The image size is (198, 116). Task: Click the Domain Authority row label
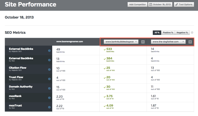(21, 87)
